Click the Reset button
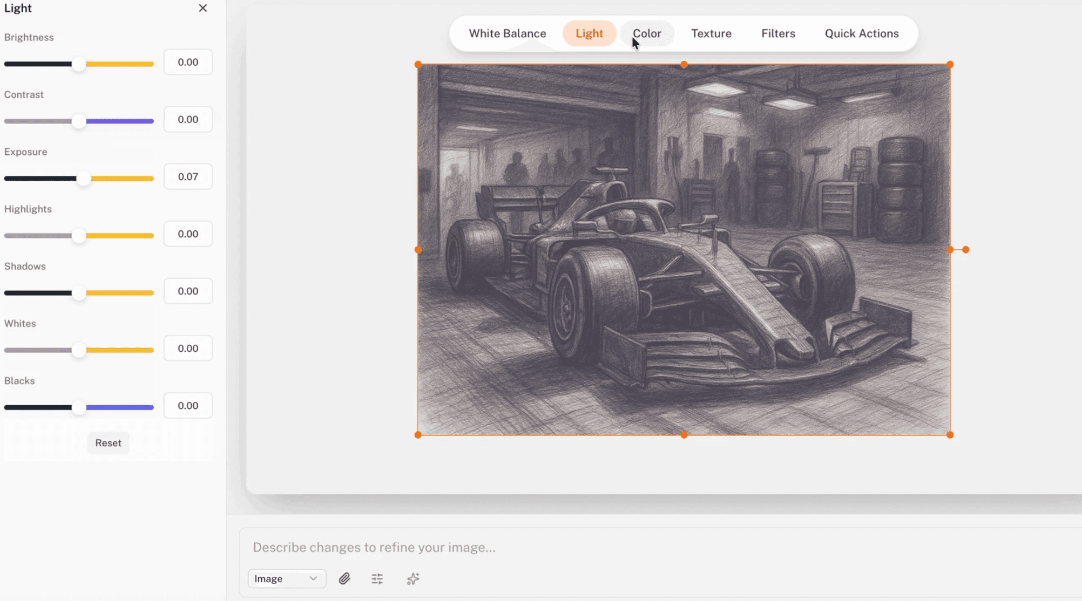This screenshot has width=1082, height=601. click(x=108, y=442)
